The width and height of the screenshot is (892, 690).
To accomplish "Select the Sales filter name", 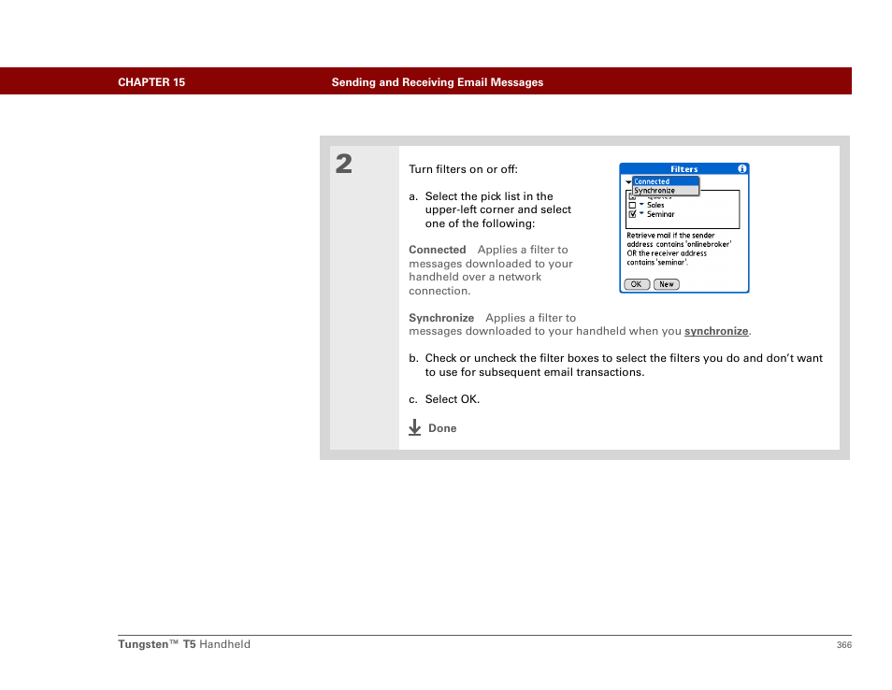I will tap(655, 205).
